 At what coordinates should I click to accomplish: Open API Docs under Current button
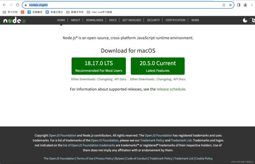(x=179, y=79)
